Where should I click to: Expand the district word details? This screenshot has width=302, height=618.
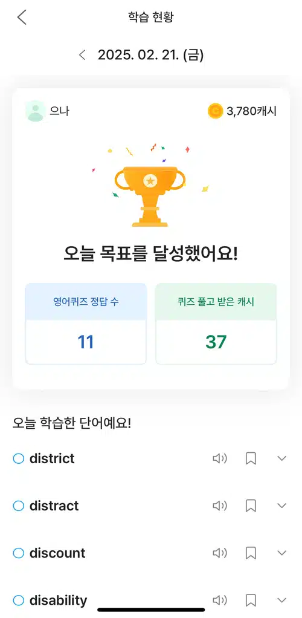pyautogui.click(x=281, y=458)
